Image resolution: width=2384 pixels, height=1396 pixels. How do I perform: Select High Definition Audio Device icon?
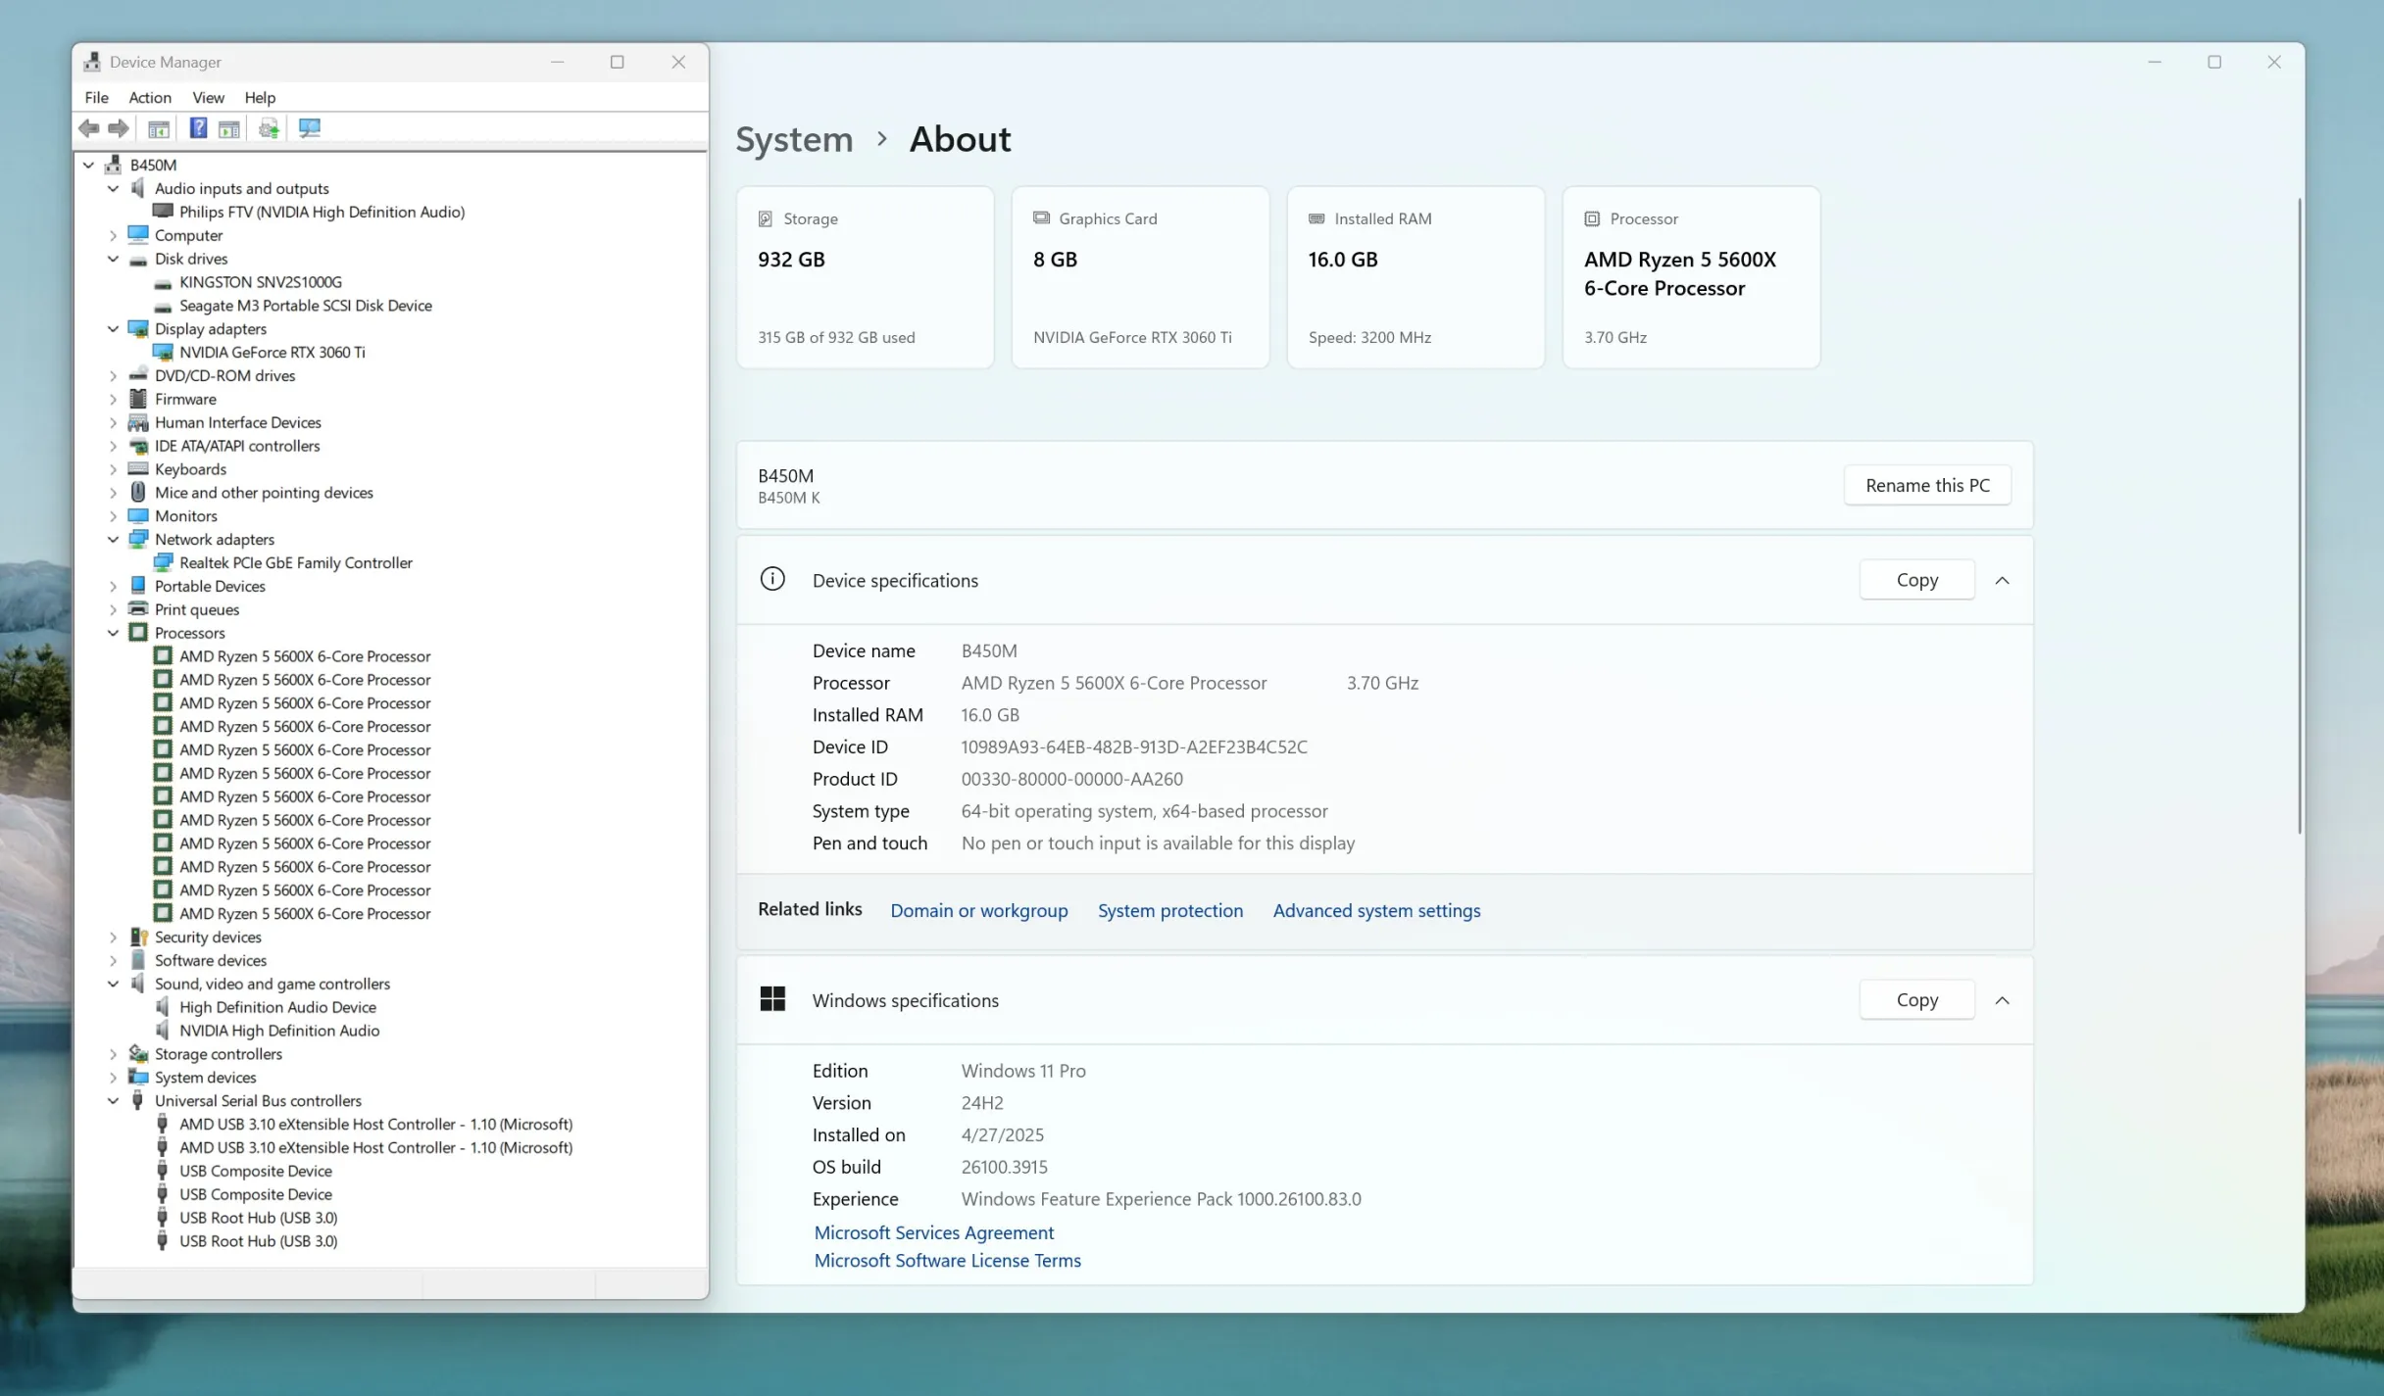click(x=163, y=1007)
